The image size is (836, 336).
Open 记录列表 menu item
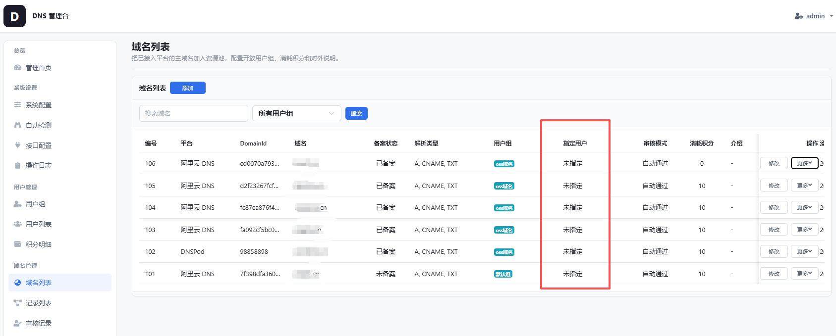[60, 303]
